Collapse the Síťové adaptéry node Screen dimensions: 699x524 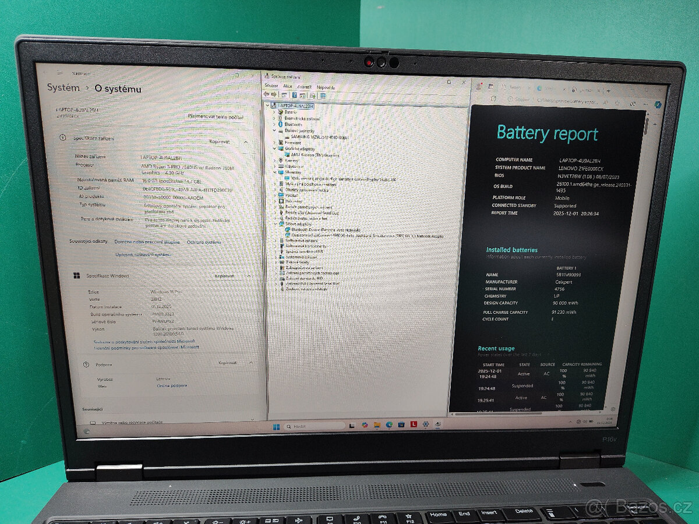pos(275,224)
